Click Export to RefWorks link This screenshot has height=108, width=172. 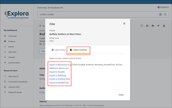coord(58,75)
